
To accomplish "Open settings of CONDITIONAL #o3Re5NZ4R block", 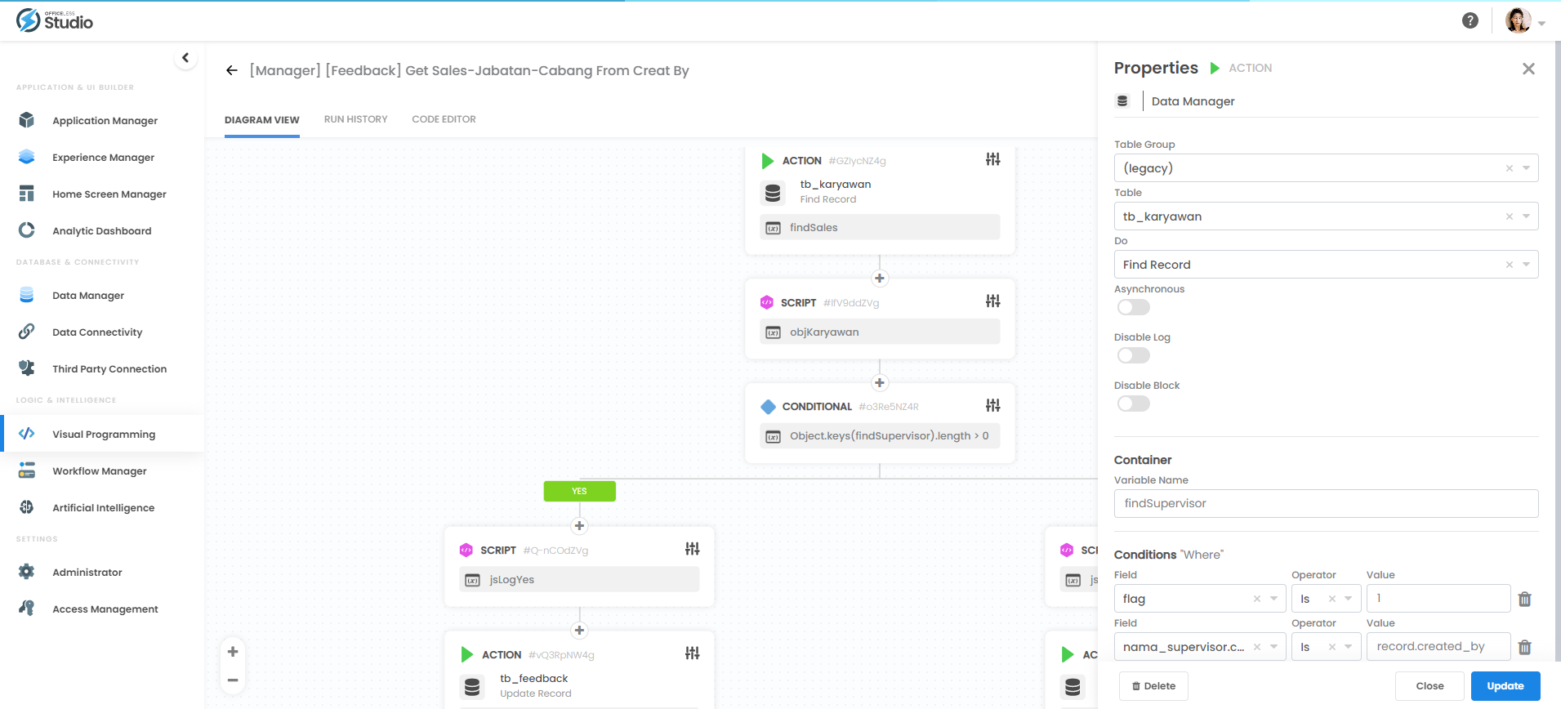I will [992, 405].
